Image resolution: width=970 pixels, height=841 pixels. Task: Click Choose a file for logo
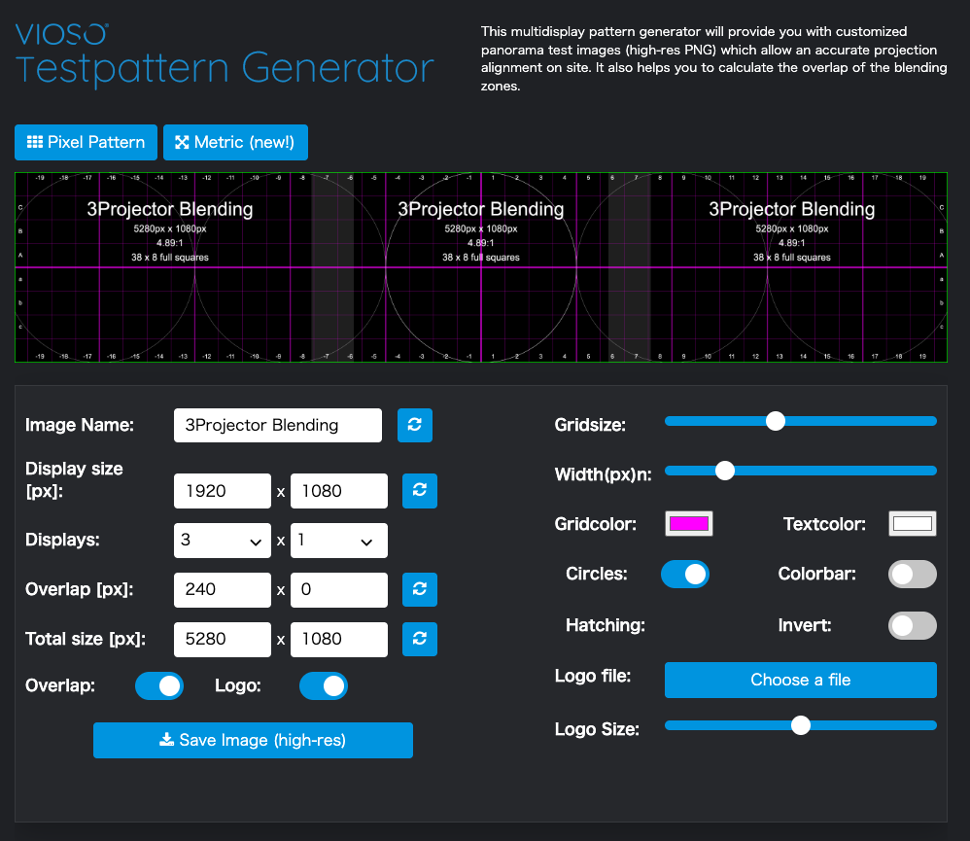point(801,680)
